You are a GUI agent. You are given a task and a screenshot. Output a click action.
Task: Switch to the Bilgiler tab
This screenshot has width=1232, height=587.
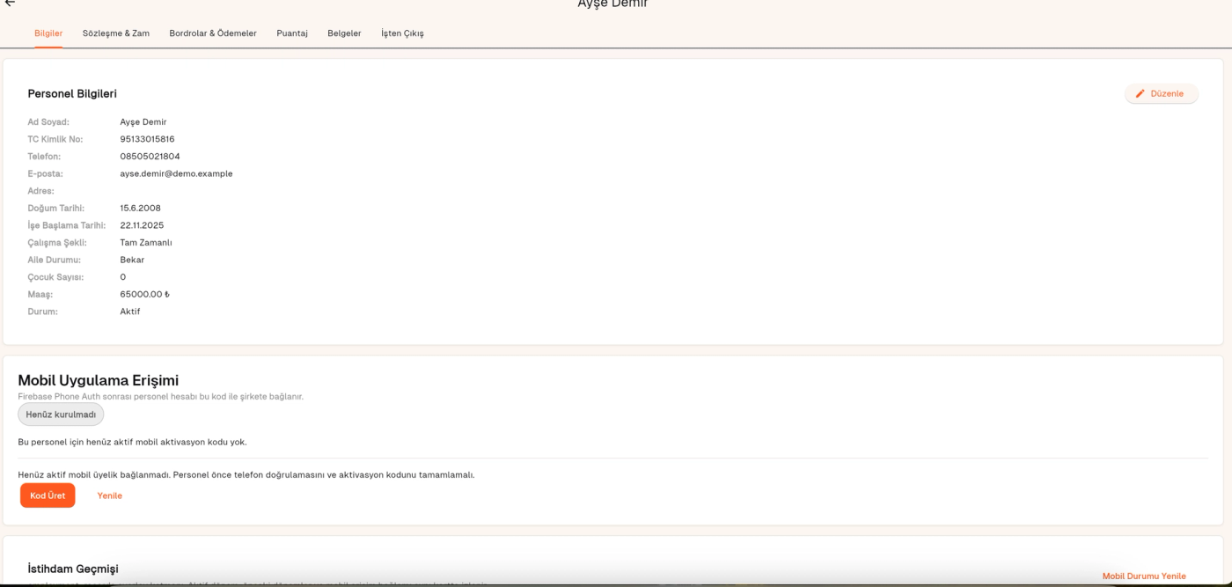pos(48,33)
